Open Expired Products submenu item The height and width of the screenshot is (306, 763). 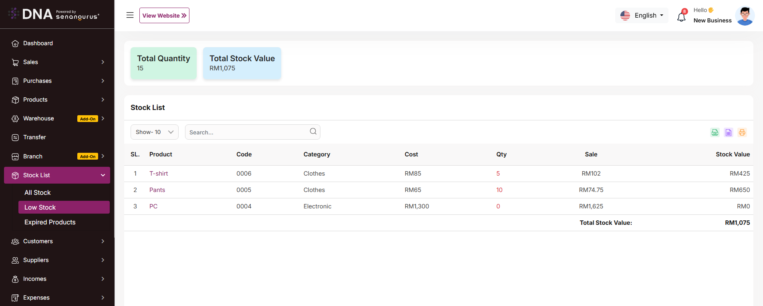tap(50, 222)
